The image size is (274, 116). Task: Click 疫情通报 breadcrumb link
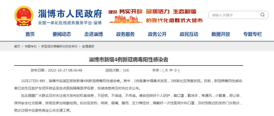(x=88, y=47)
